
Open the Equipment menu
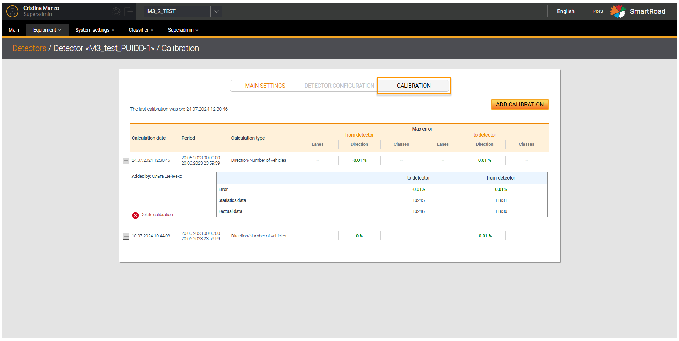[x=47, y=30]
